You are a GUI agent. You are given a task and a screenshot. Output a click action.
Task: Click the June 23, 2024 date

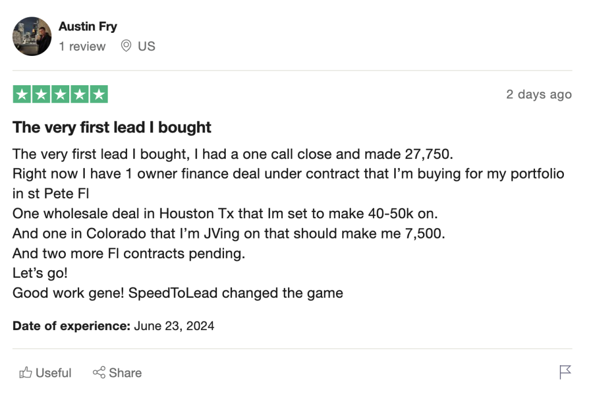[174, 326]
